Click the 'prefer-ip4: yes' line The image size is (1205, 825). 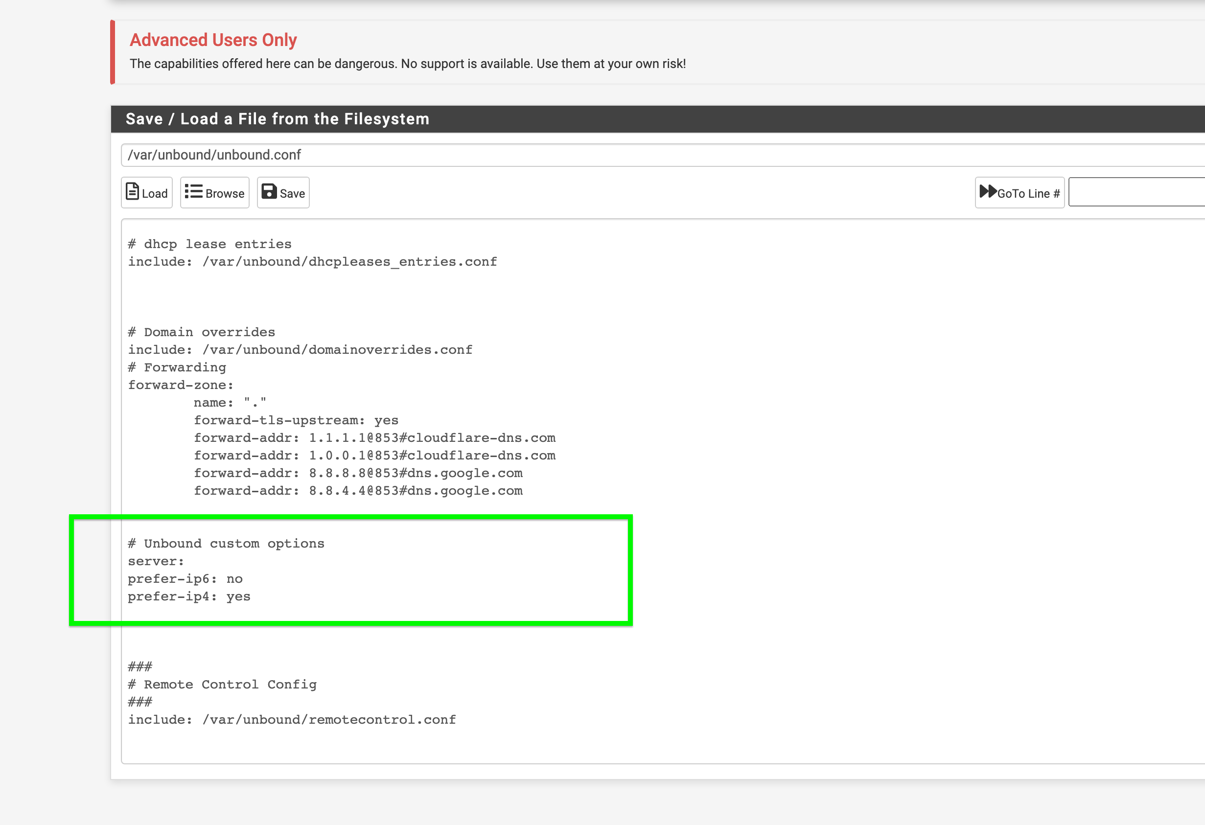click(189, 596)
